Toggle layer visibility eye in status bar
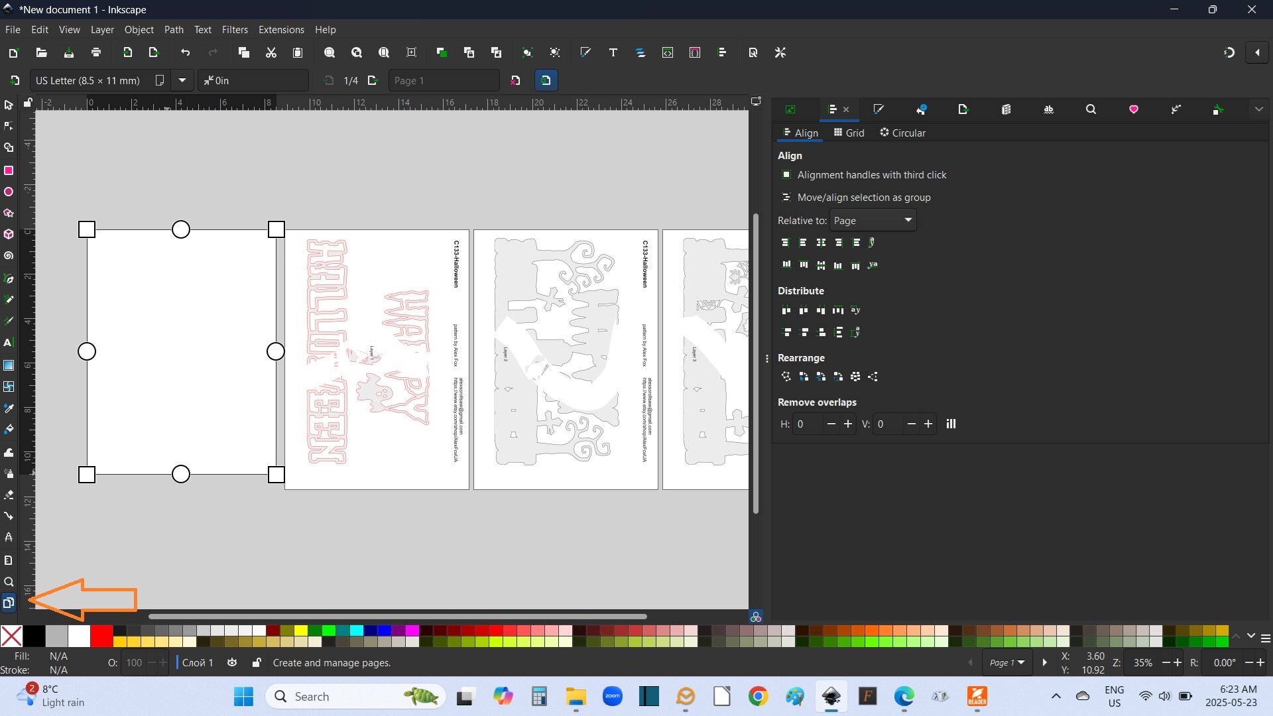The width and height of the screenshot is (1273, 716). tap(232, 663)
